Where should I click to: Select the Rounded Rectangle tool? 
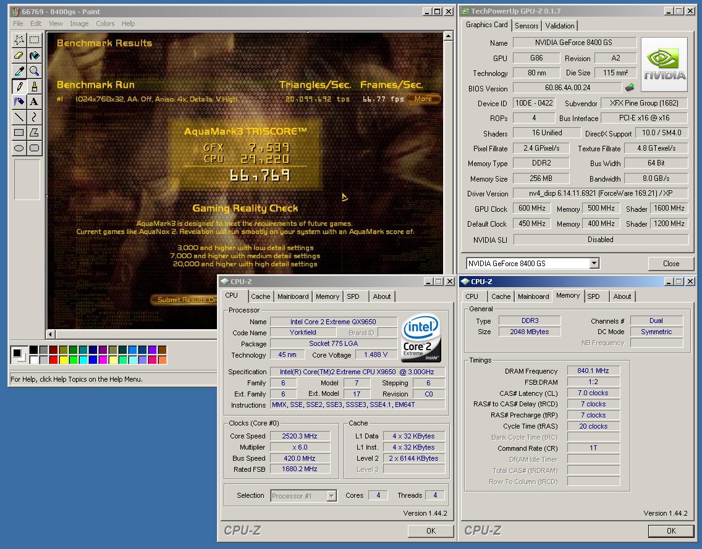(x=34, y=148)
